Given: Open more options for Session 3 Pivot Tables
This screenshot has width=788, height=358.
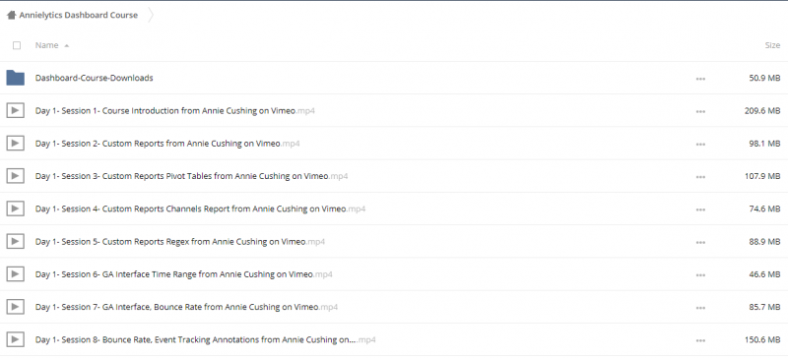Looking at the screenshot, I should (x=700, y=177).
